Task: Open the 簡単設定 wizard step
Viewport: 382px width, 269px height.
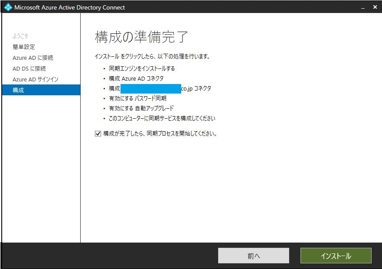Action: pyautogui.click(x=23, y=47)
